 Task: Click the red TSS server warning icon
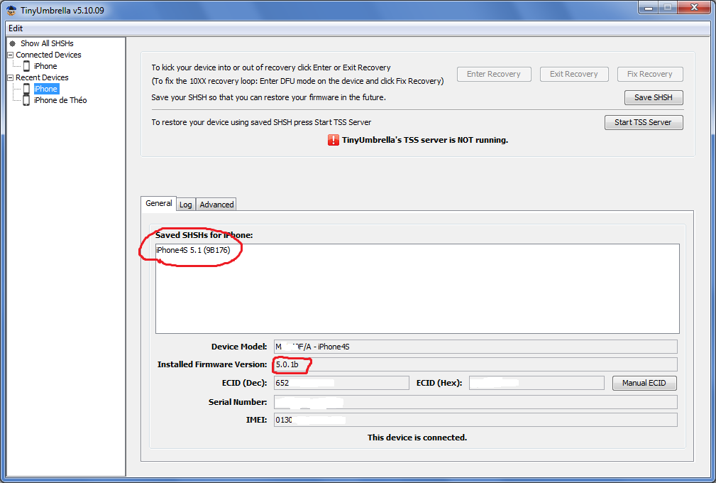coord(334,140)
